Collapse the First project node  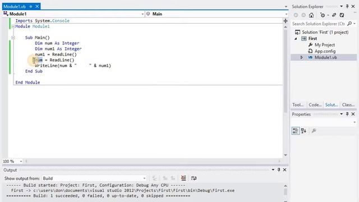(296, 39)
